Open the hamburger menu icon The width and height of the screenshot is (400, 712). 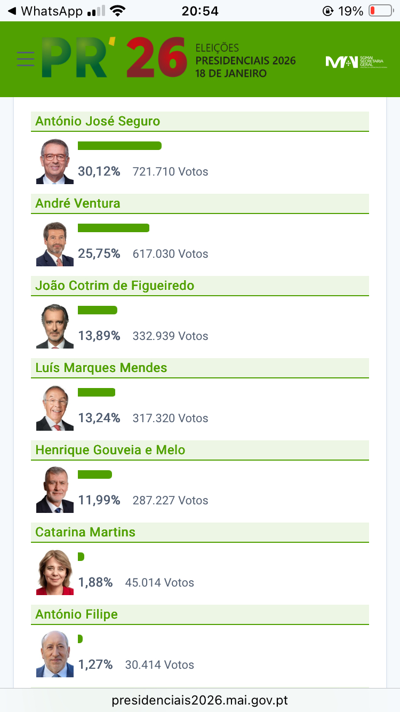point(25,59)
